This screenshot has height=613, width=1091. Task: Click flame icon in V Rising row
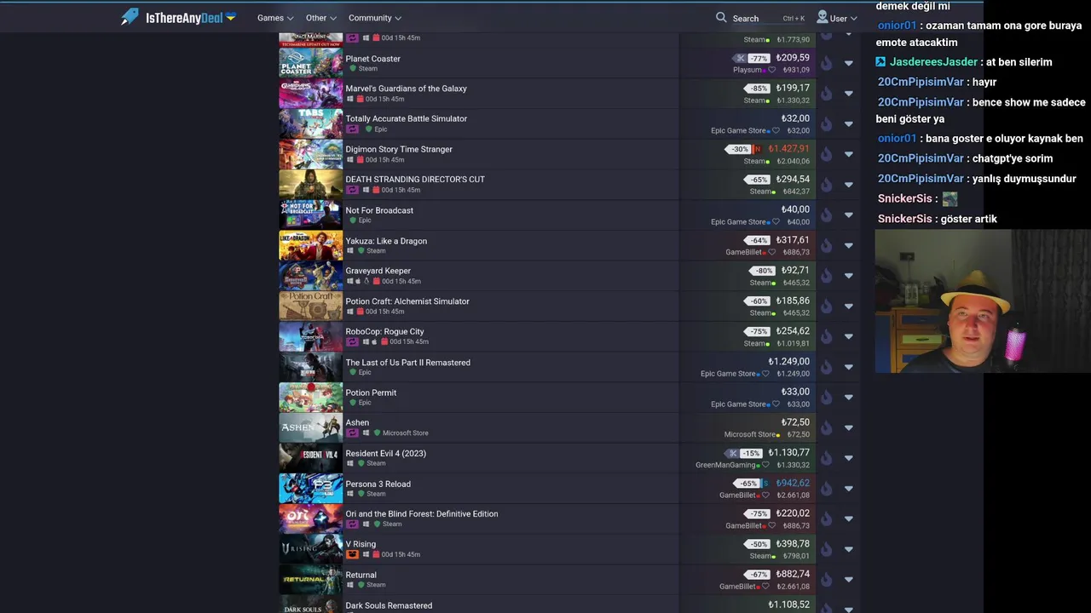[x=826, y=549]
